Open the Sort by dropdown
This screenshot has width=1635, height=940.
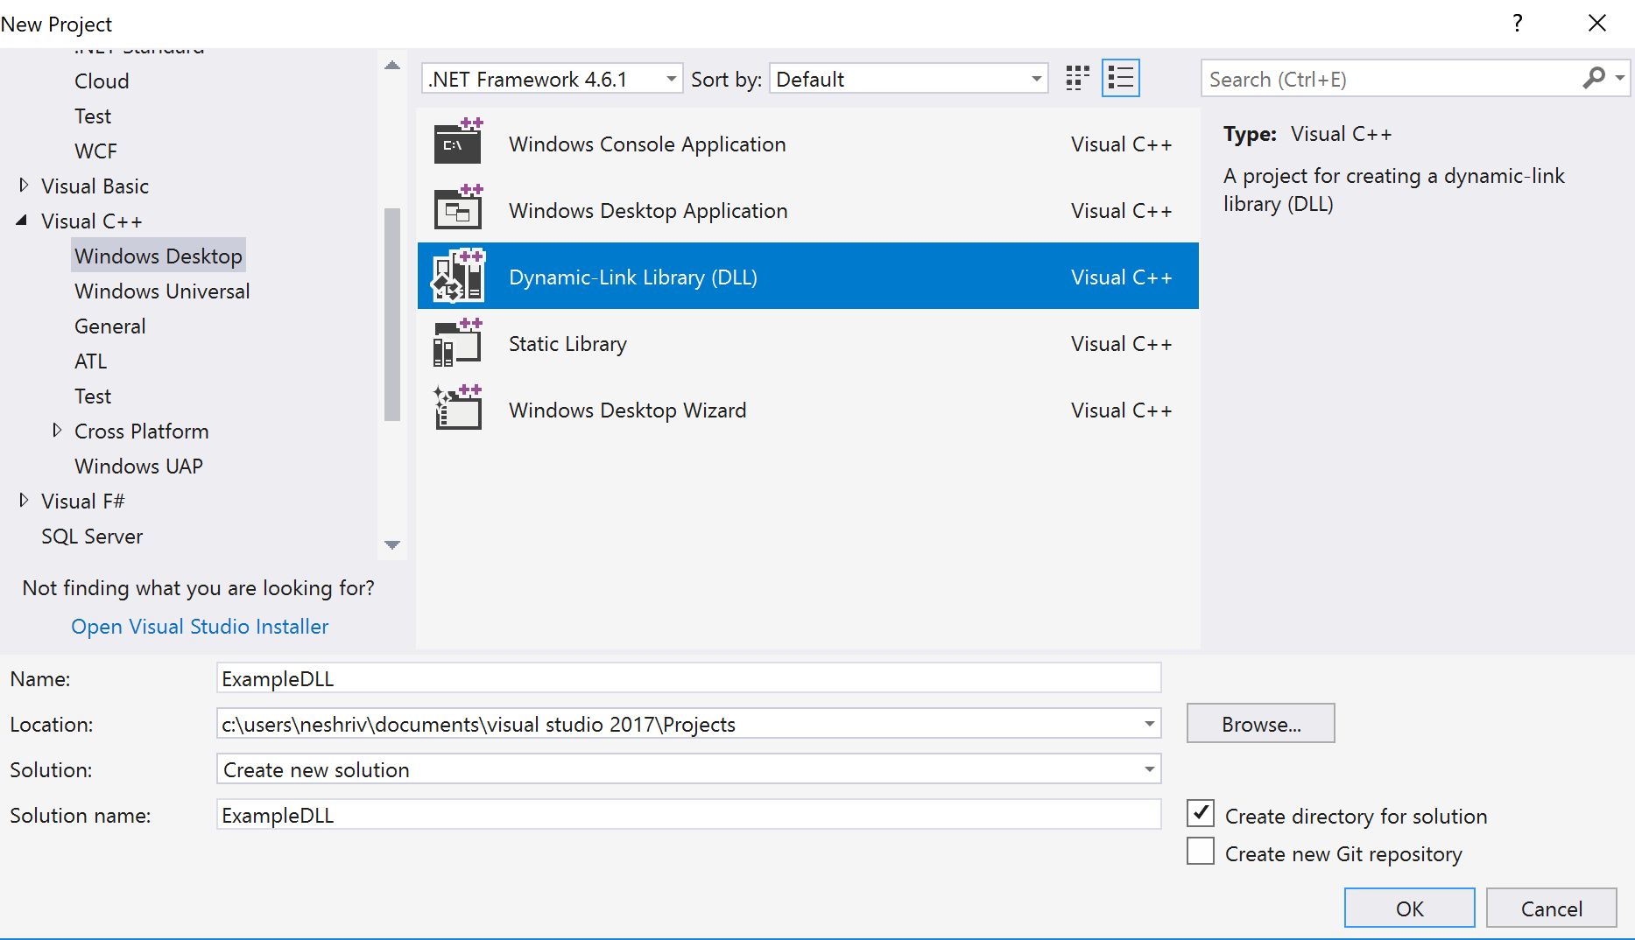(x=908, y=79)
